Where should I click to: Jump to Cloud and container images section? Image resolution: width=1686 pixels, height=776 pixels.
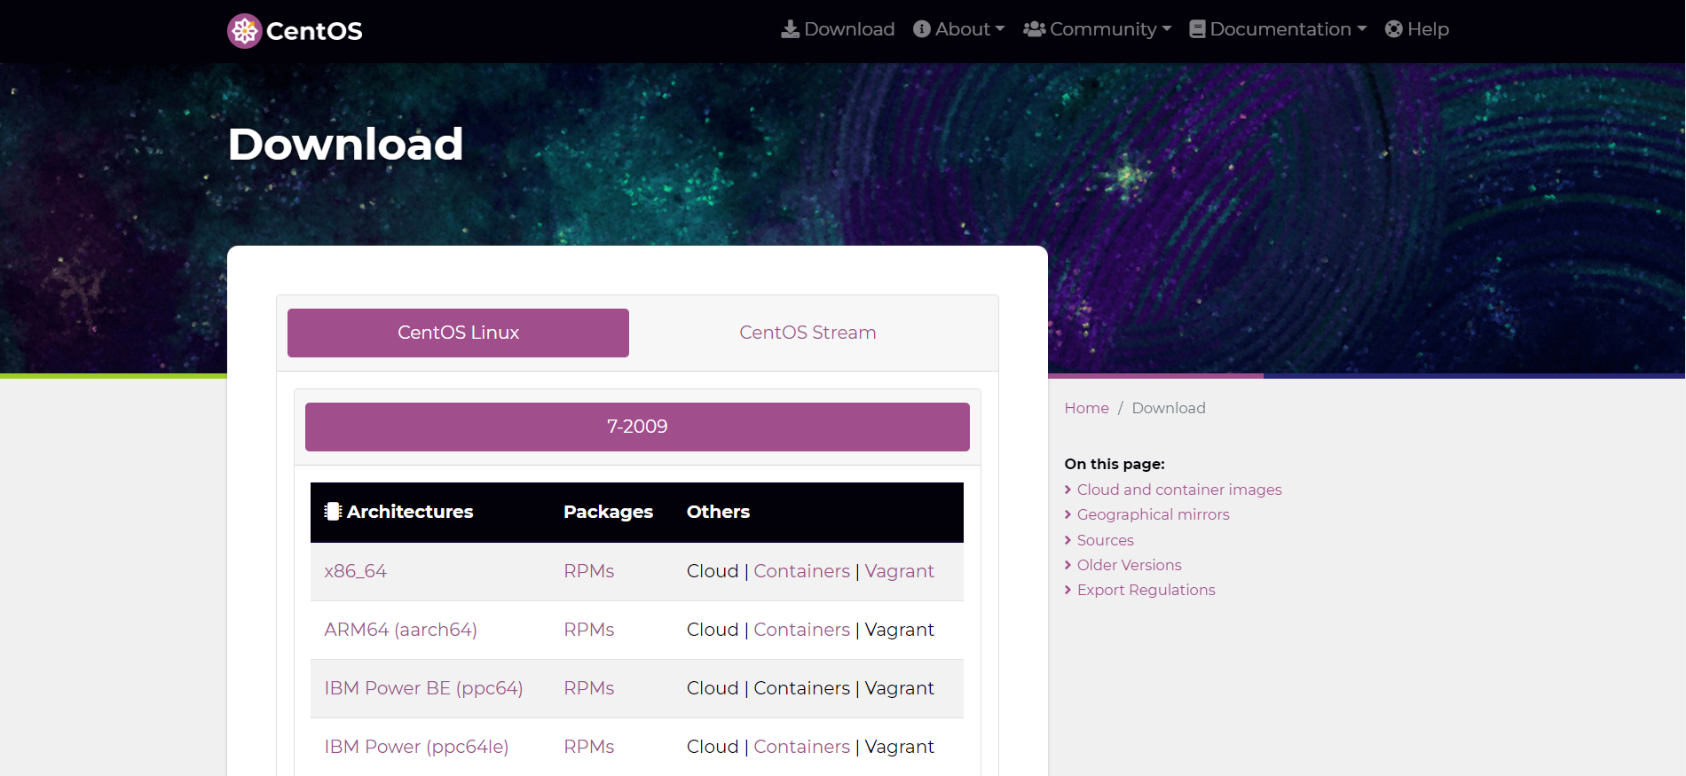pyautogui.click(x=1179, y=490)
